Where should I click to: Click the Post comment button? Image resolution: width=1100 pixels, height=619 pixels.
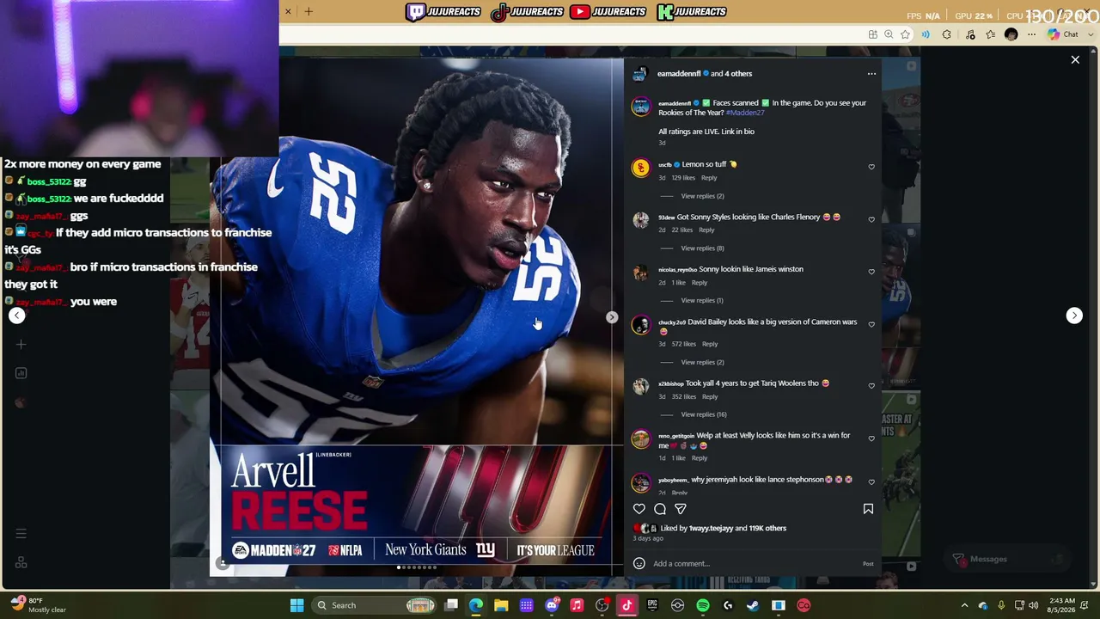pos(868,564)
